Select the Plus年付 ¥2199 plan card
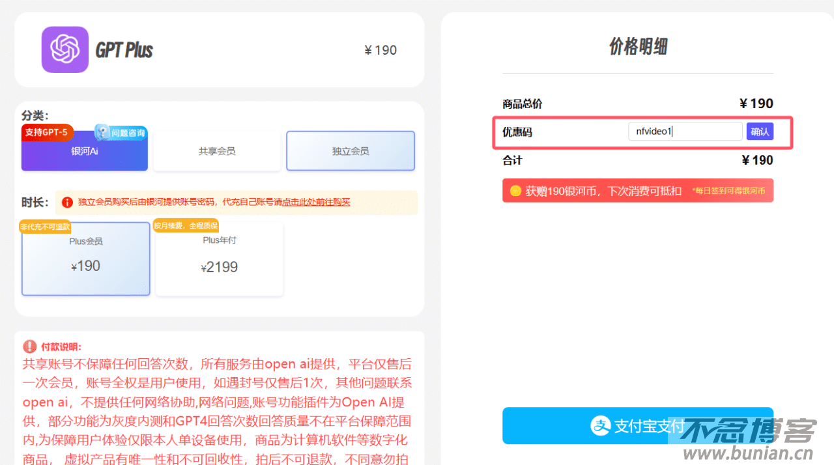Image resolution: width=834 pixels, height=465 pixels. [x=219, y=259]
